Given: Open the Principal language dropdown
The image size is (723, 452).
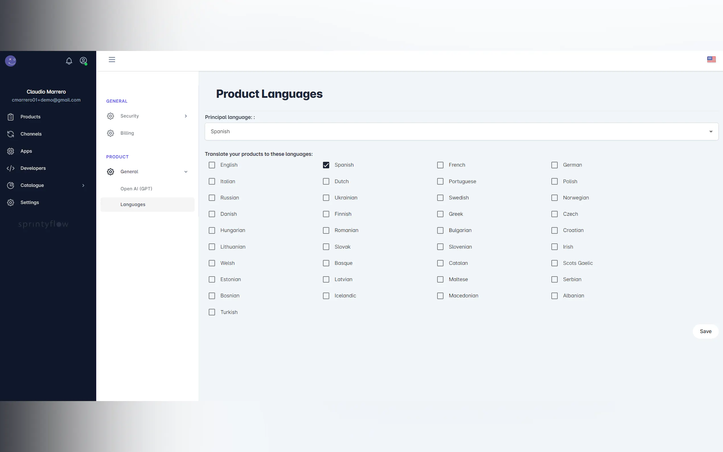Looking at the screenshot, I should click(461, 132).
